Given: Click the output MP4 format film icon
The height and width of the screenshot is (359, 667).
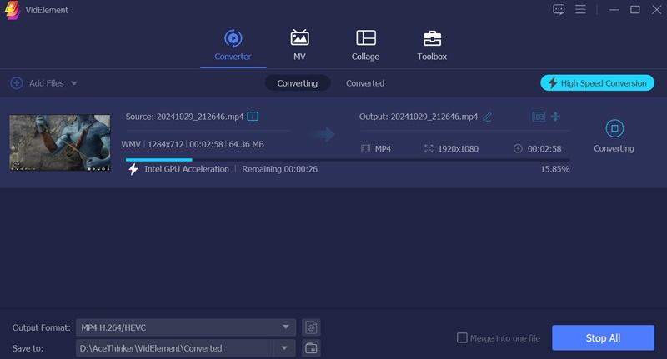Looking at the screenshot, I should click(x=365, y=149).
